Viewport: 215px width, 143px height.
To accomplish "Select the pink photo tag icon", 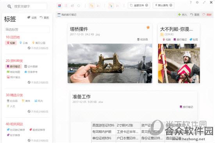I will (x=8, y=77).
